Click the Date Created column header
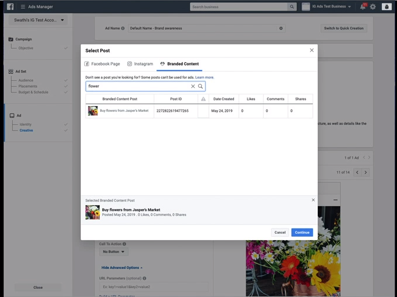397x297 pixels. coord(223,99)
